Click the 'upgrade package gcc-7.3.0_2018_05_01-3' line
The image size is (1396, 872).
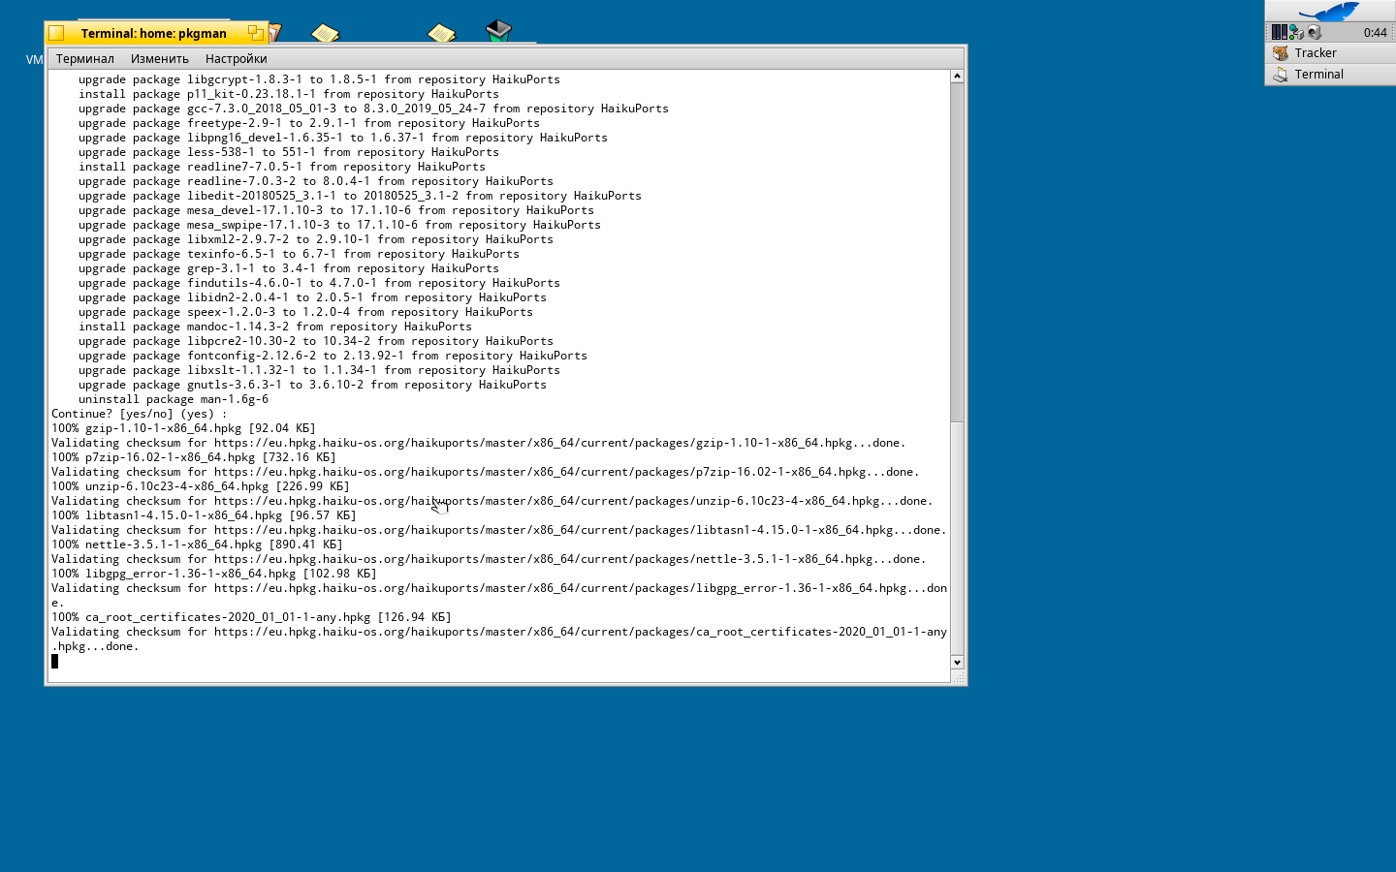[x=373, y=109]
